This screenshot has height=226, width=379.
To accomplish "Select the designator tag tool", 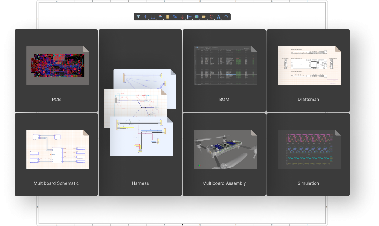I will 203,17.
